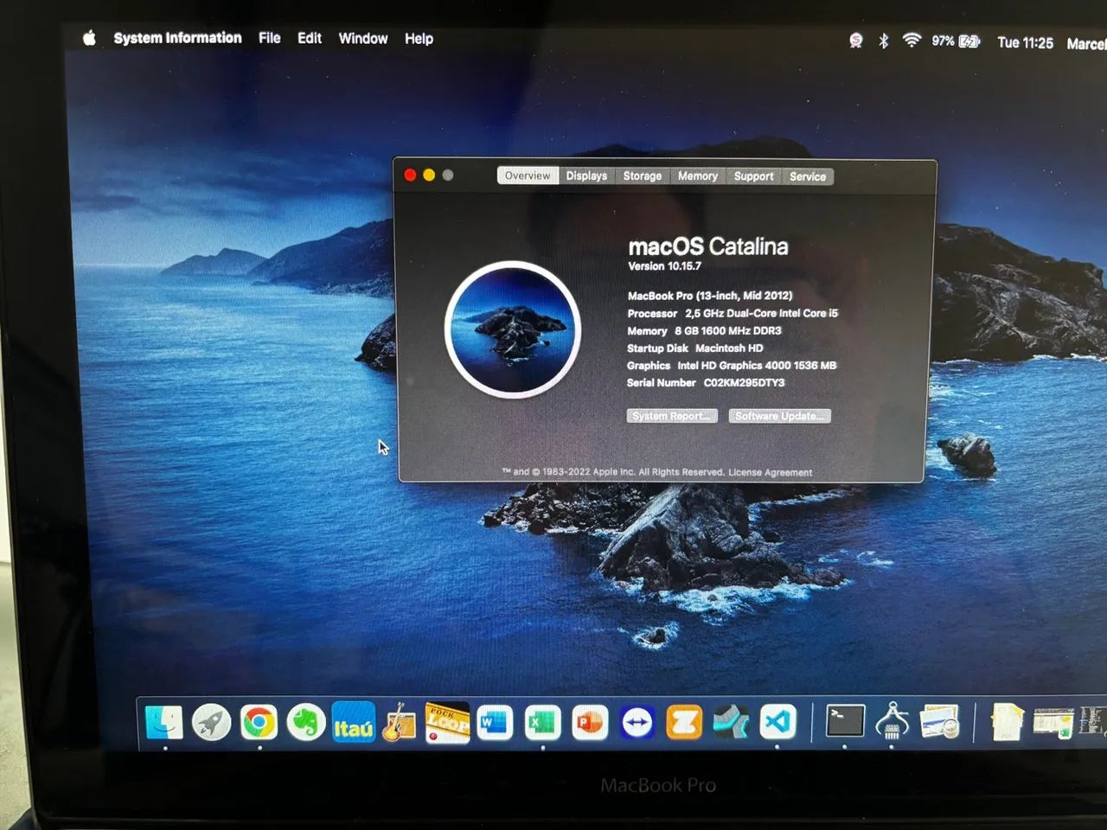The width and height of the screenshot is (1107, 830).
Task: Launch Visual Studio Code from Dock
Action: click(777, 721)
